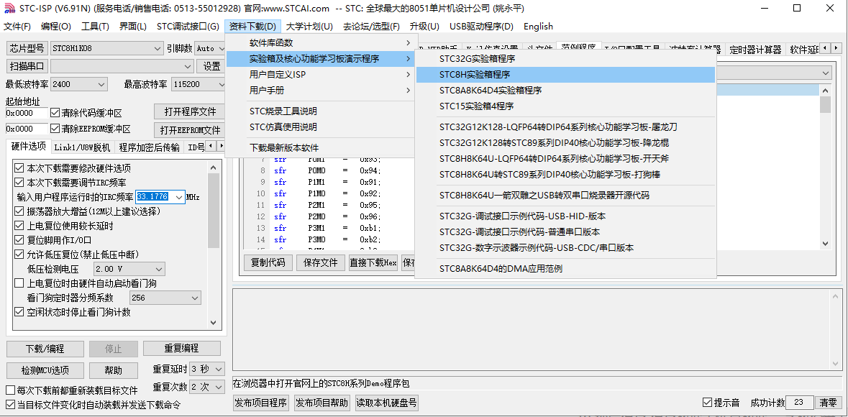Toggle 清除代码缓冲区 checkbox
Viewport: 848px width, 417px height.
(55, 113)
